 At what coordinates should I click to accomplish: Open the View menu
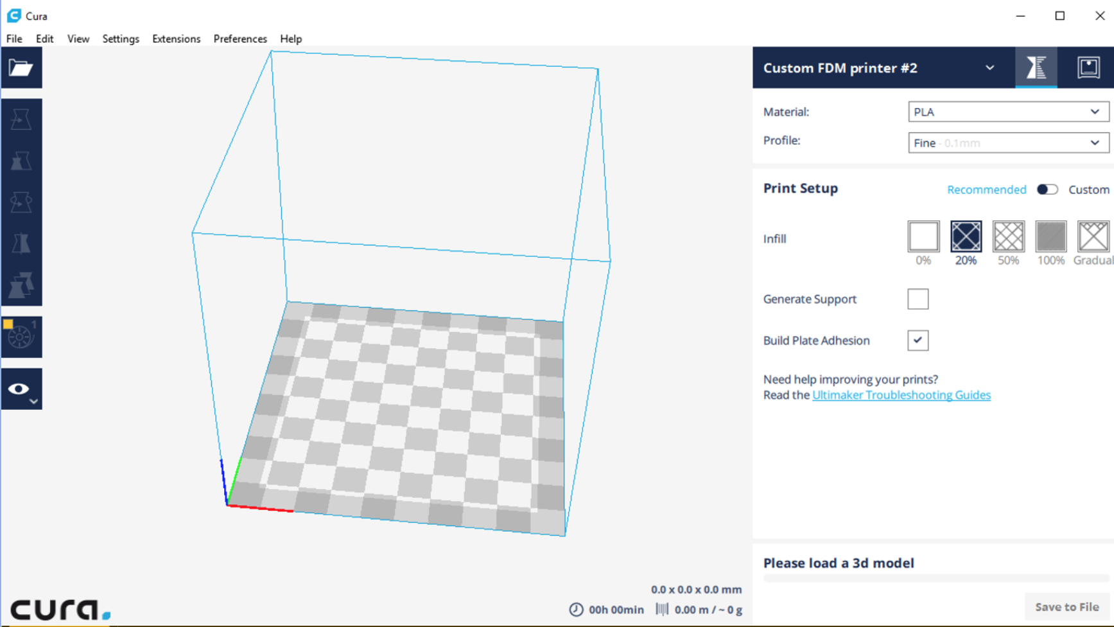tap(78, 39)
